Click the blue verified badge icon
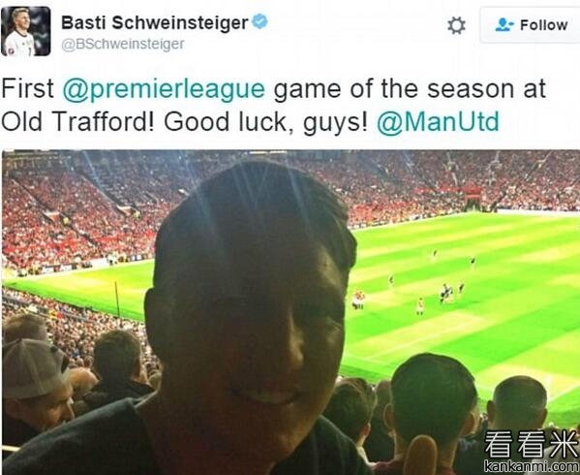 260,21
